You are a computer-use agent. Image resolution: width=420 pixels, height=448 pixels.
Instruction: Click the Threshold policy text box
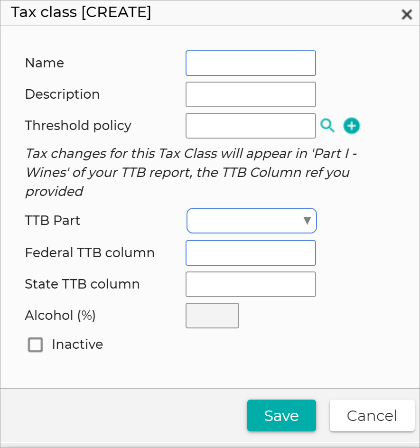tap(251, 126)
